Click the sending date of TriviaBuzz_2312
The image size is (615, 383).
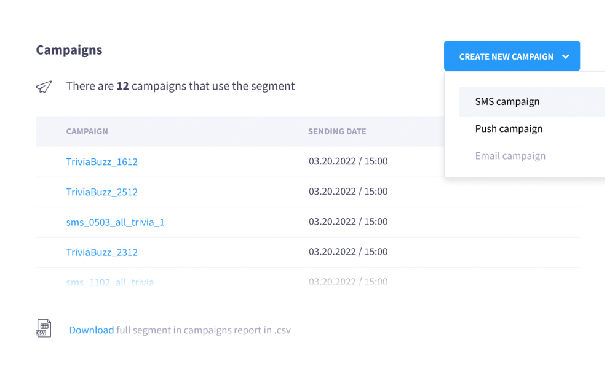348,252
